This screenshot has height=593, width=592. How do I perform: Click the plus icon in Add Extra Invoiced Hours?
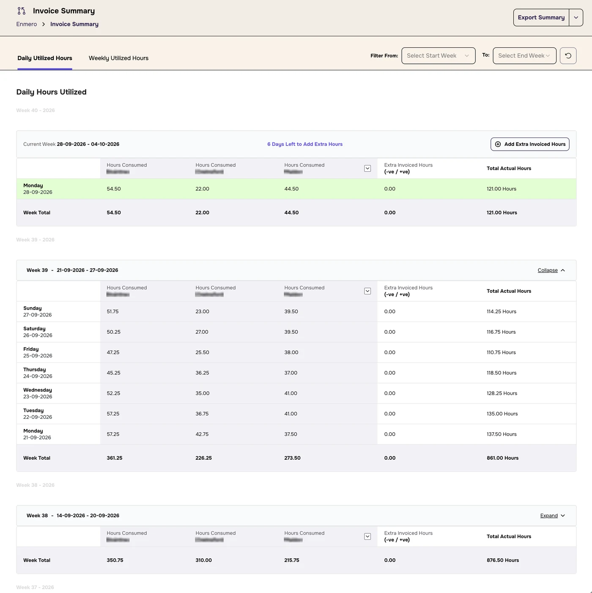pyautogui.click(x=498, y=144)
